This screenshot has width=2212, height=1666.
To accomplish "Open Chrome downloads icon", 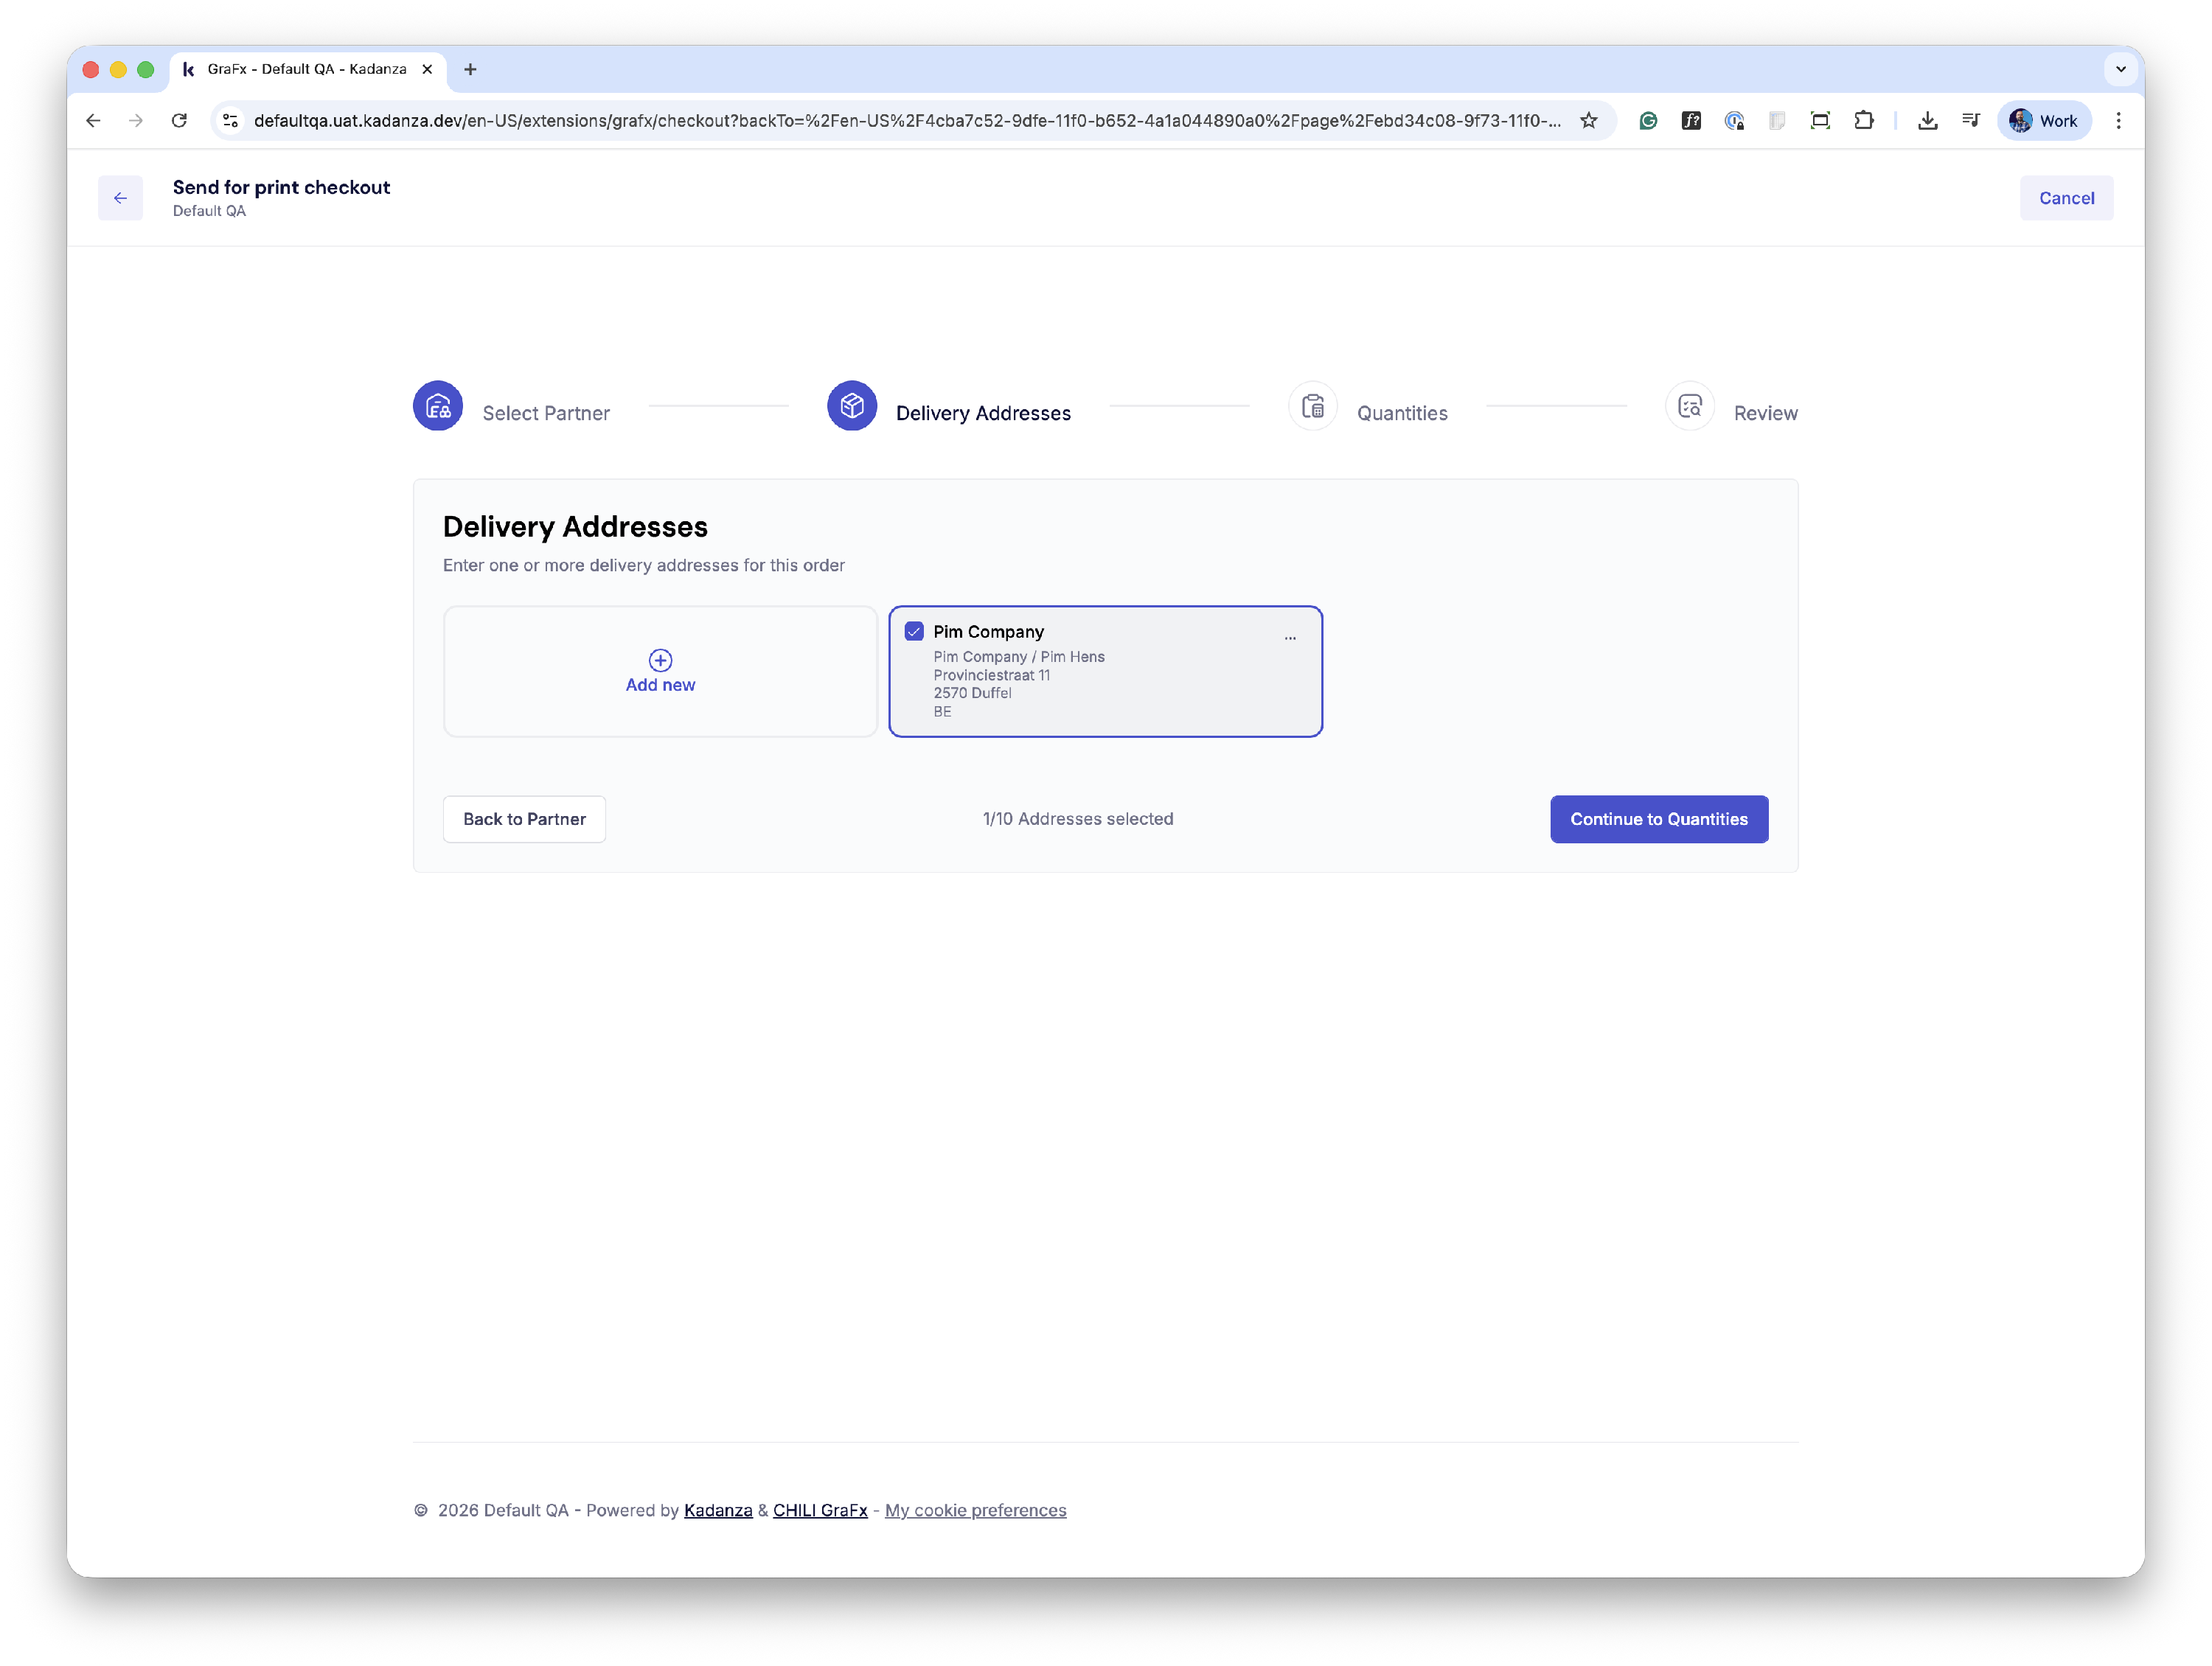I will pyautogui.click(x=1927, y=121).
